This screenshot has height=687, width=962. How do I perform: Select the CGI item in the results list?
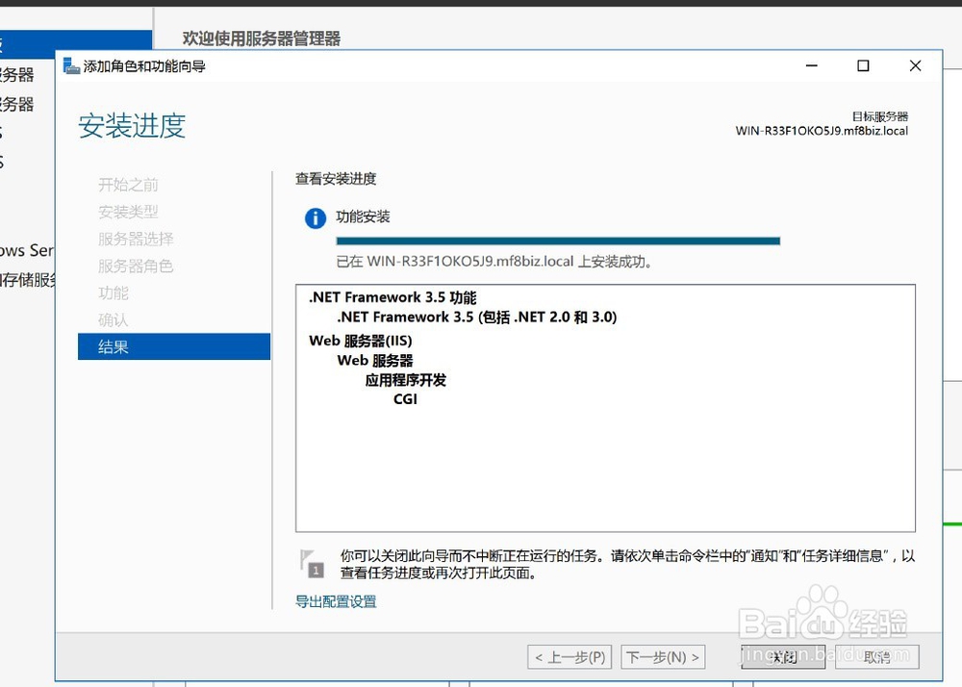pos(405,399)
